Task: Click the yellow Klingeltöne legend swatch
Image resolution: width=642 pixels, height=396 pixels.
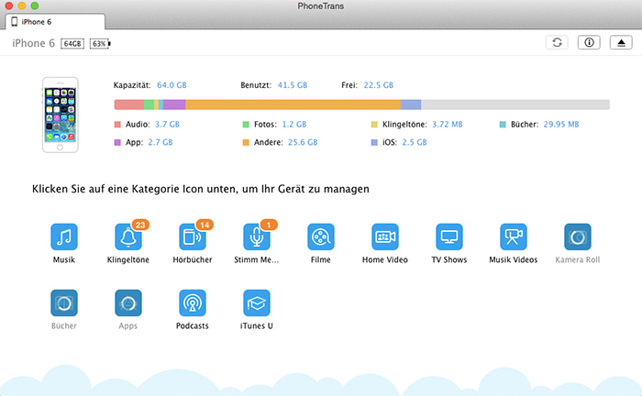Action: click(374, 125)
